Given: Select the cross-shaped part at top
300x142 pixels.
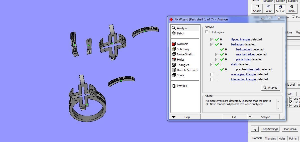Looking at the screenshot, I should (112, 42).
